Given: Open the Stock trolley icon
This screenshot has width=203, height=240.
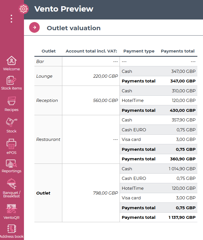Looking at the screenshot, I should tap(12, 125).
